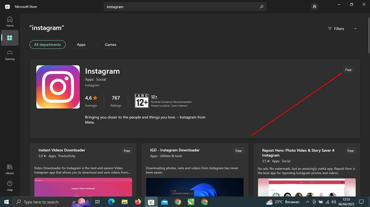Launch Firefox from the taskbar
The width and height of the screenshot is (370, 207).
[138, 202]
